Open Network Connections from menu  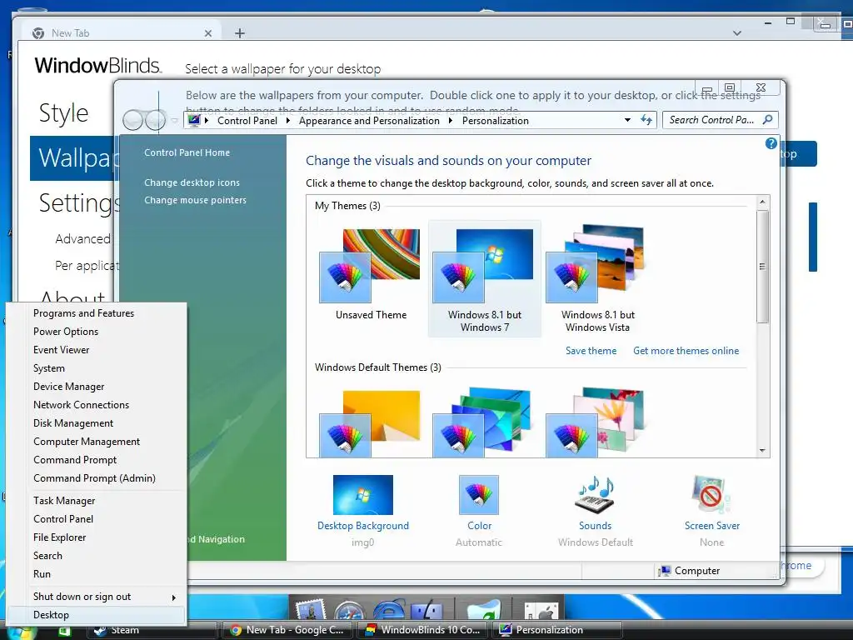[x=81, y=405]
